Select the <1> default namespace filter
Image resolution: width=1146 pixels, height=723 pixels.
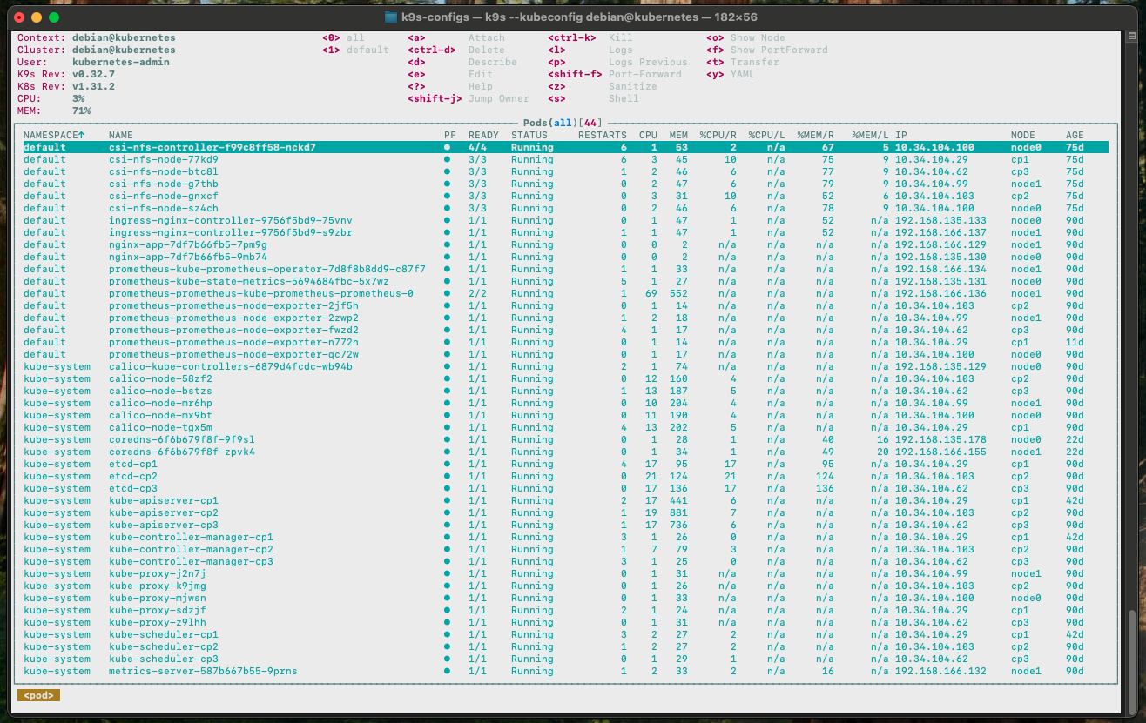point(355,50)
